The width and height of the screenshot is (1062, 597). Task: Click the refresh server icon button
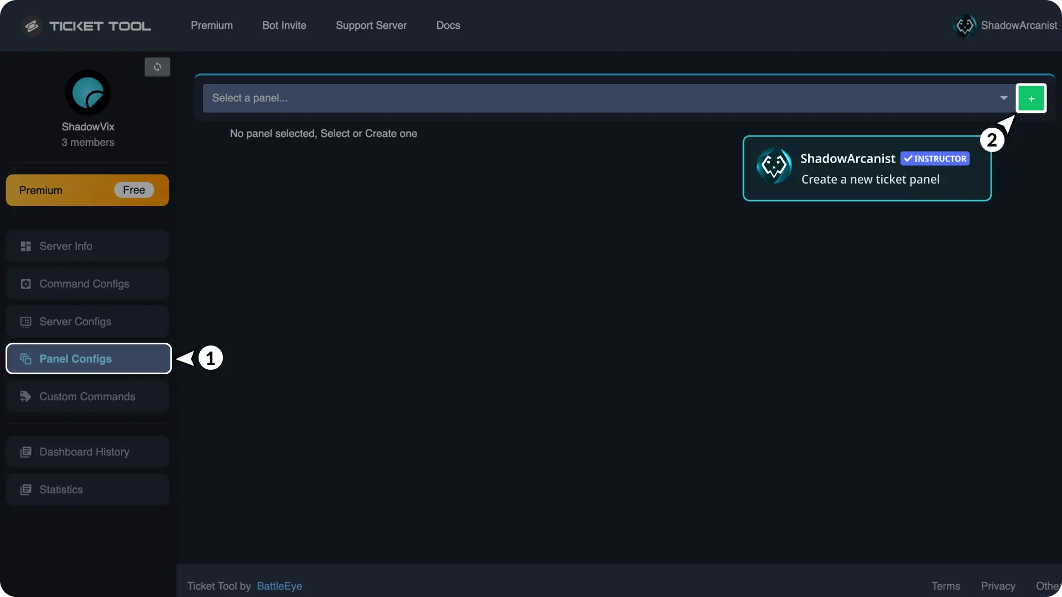click(x=157, y=67)
